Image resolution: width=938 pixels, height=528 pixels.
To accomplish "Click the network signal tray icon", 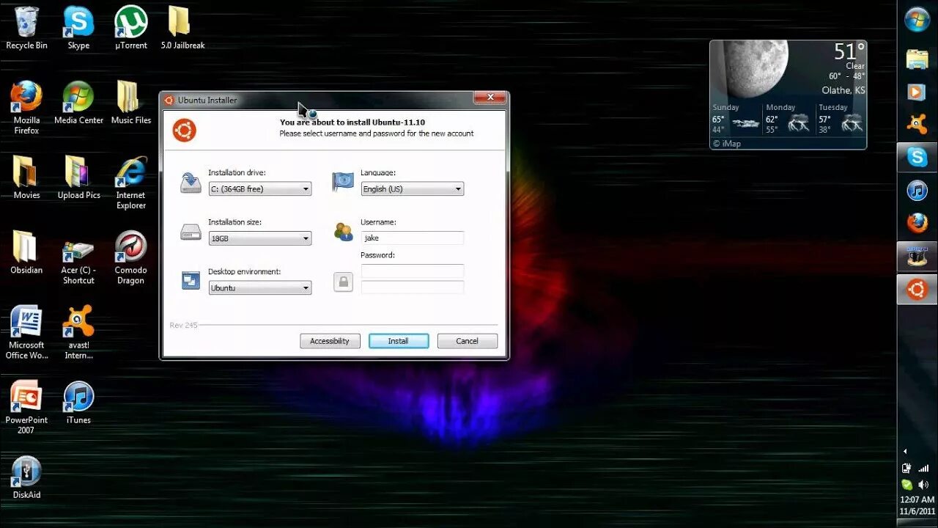I will coord(924,468).
